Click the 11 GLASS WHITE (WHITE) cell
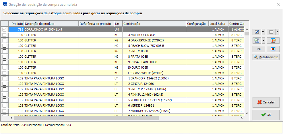Viewport: 287px width, 136px height. coord(154,73)
